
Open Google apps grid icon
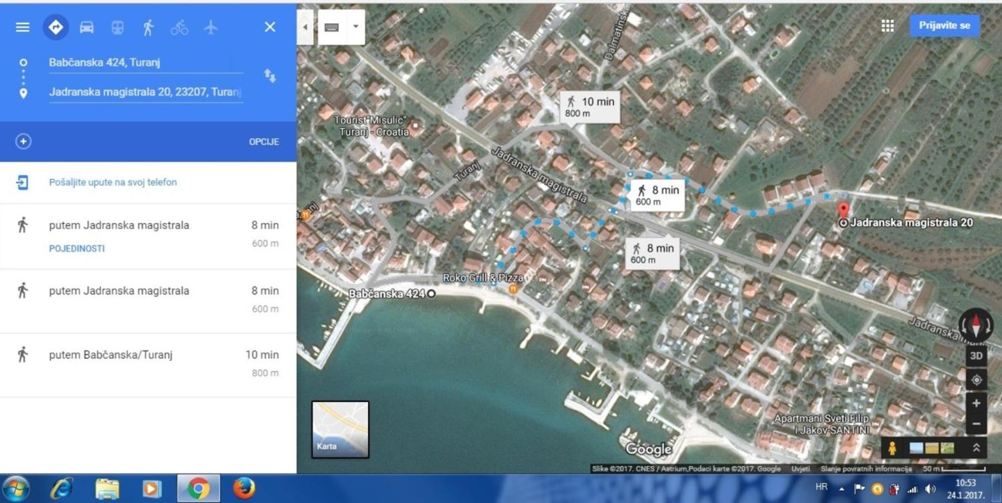[x=888, y=26]
